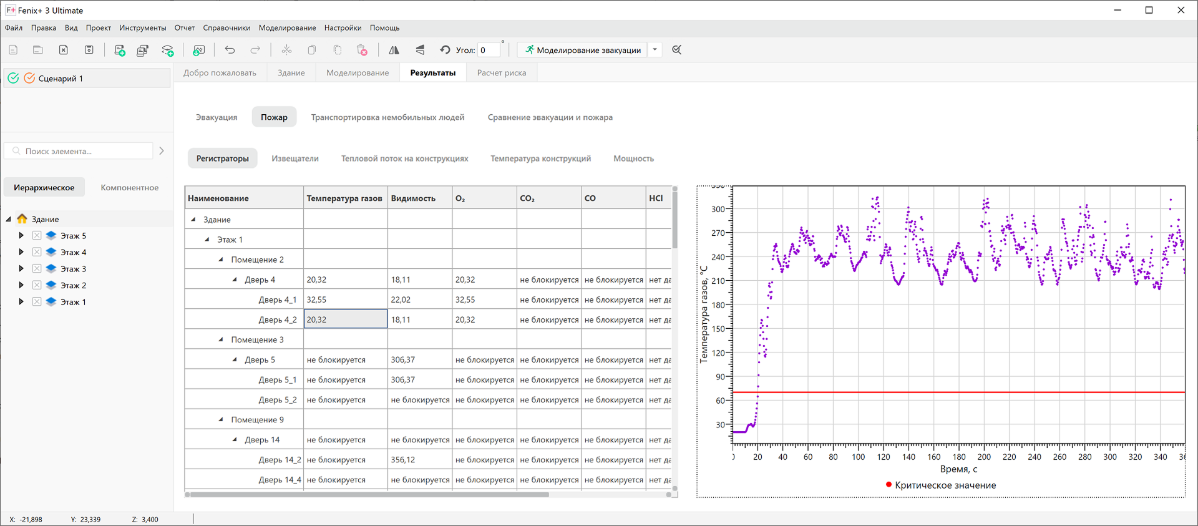Expand the Этаж 1 tree node
This screenshot has height=526, width=1198.
(21, 301)
